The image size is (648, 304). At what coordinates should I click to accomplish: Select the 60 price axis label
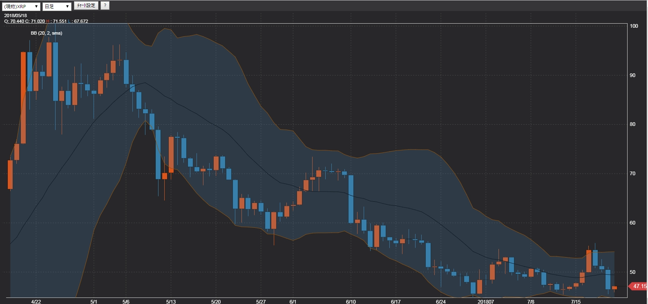[632, 223]
